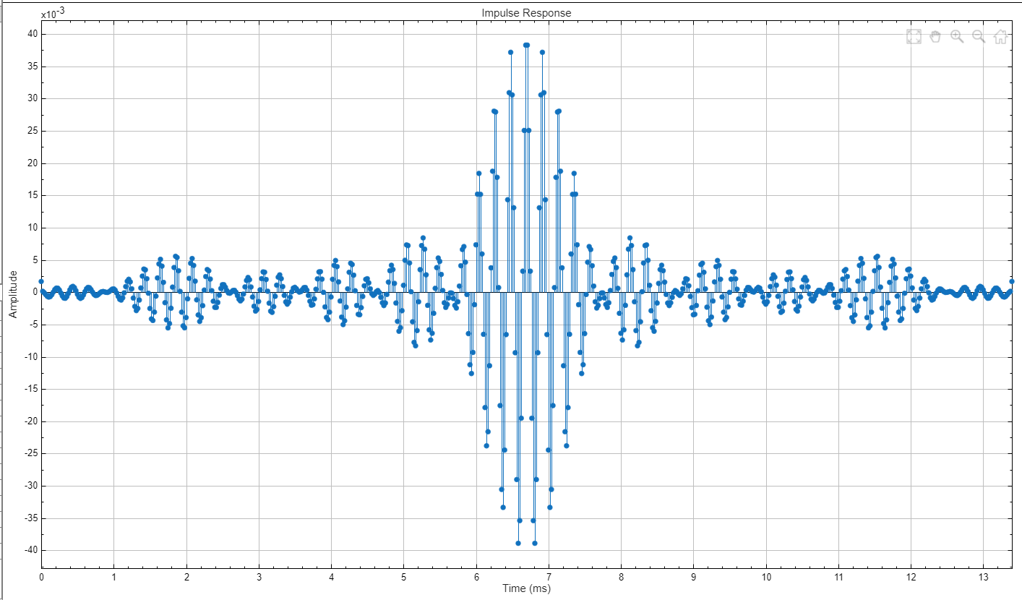Click the x10^-3 exponent label
This screenshot has height=600, width=1022.
tap(53, 13)
